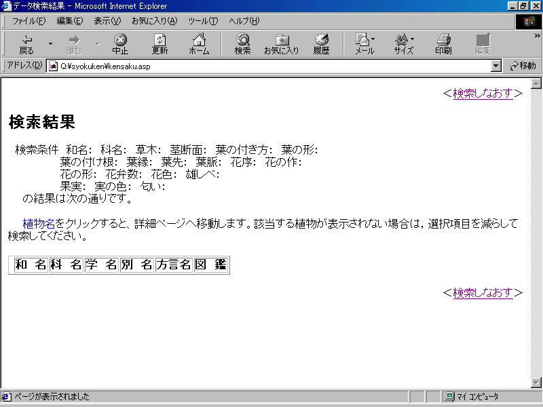Expand the toolbar overflow chevron
543x407 pixels.
[537, 35]
